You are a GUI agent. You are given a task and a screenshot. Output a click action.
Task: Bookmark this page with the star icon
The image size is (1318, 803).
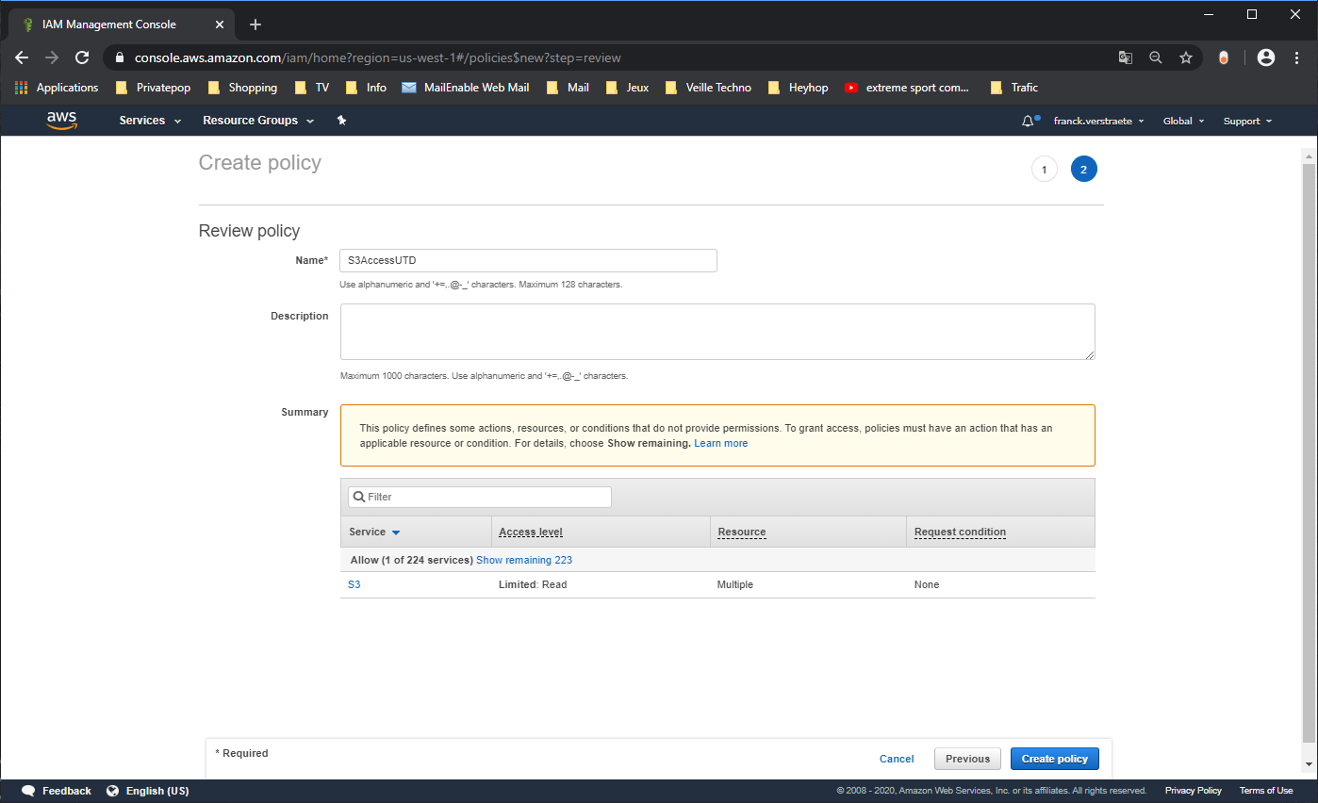[1186, 57]
